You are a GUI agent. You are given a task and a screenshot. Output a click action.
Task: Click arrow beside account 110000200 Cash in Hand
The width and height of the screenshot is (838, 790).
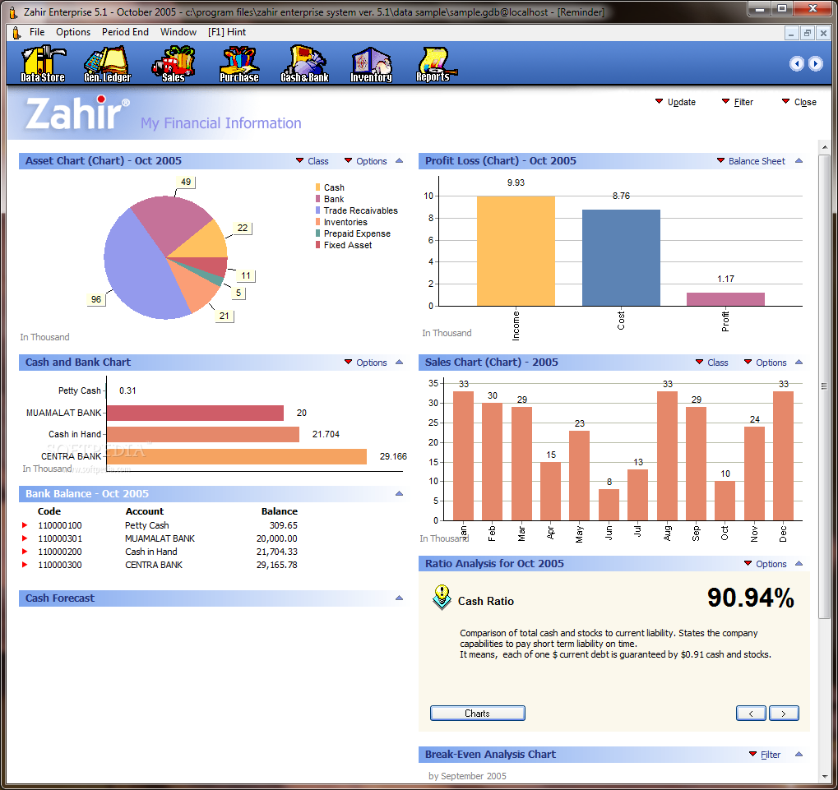[25, 552]
